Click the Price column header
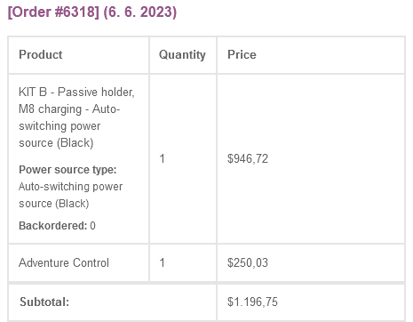Viewport: 413px width, 322px height. click(x=242, y=54)
